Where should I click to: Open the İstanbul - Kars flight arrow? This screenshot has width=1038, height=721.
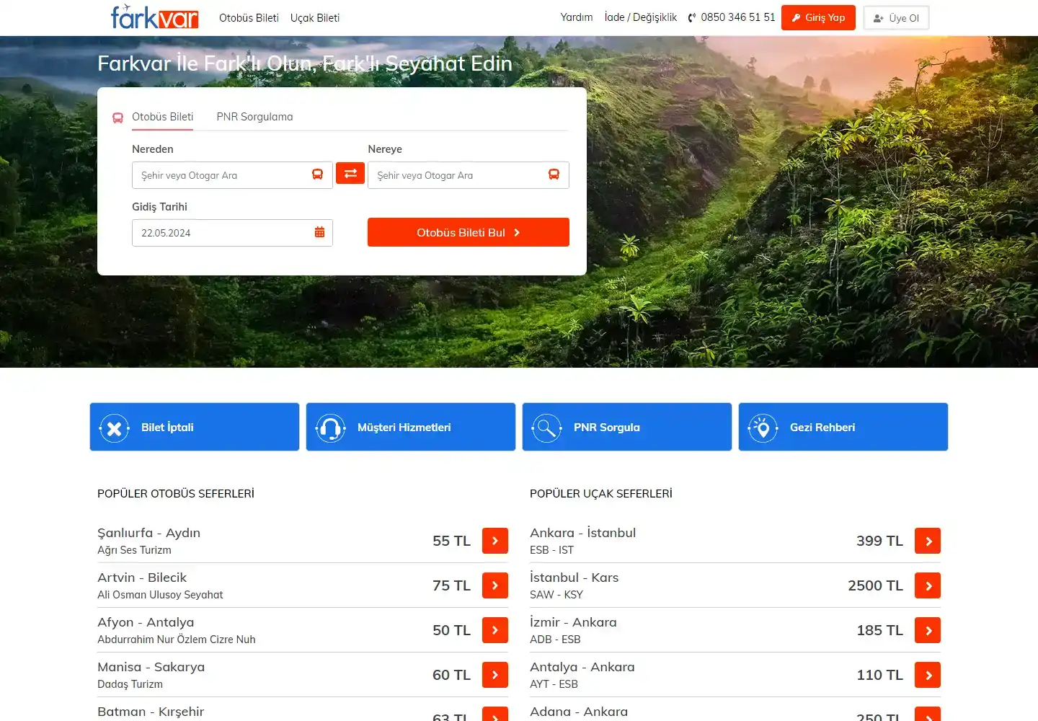pyautogui.click(x=928, y=585)
